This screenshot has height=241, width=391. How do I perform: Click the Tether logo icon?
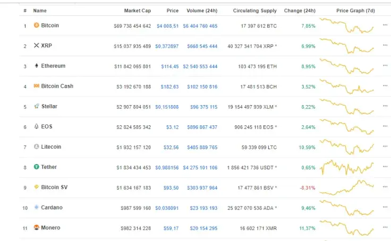(x=36, y=167)
